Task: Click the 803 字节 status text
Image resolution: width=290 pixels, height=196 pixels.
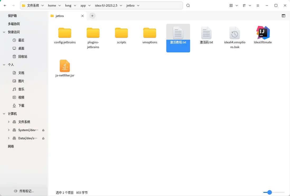Action: pos(82,193)
